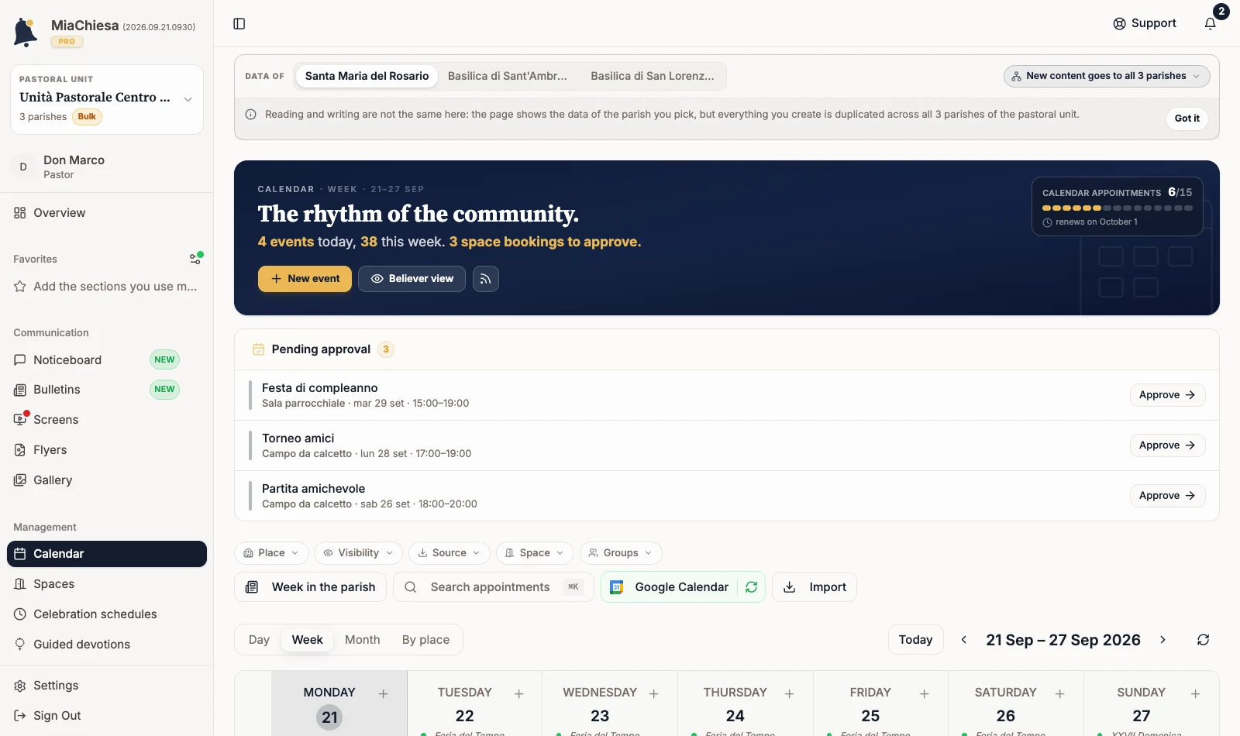
Task: Customize favorites with the sliders icon
Action: tap(195, 259)
